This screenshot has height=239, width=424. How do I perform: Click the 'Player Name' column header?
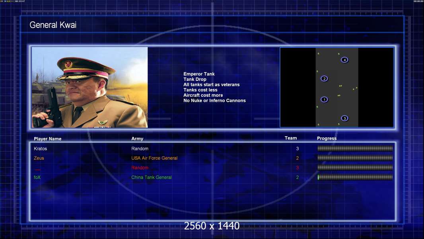coord(48,139)
